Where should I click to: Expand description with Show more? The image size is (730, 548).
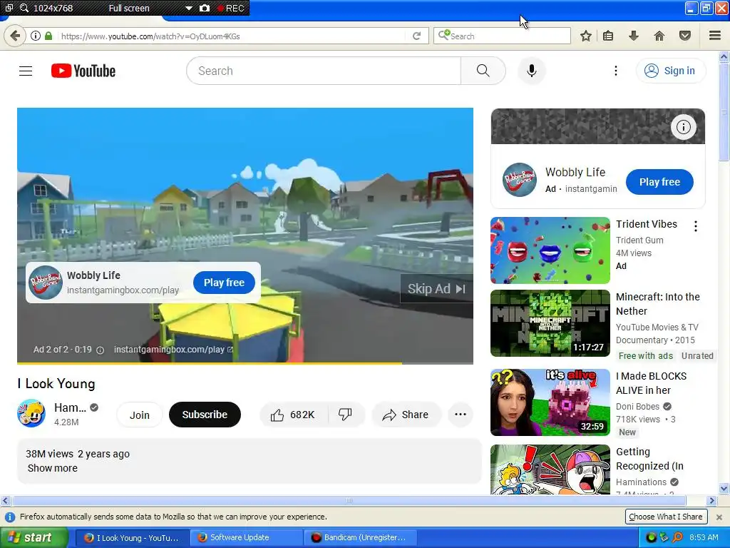[x=53, y=468]
